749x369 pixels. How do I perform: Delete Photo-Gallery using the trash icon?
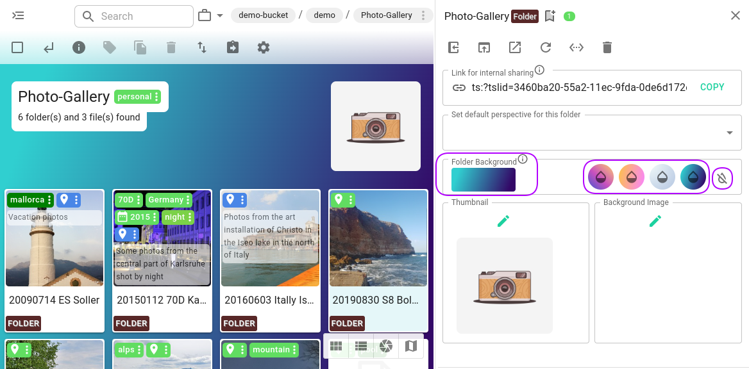coord(607,47)
